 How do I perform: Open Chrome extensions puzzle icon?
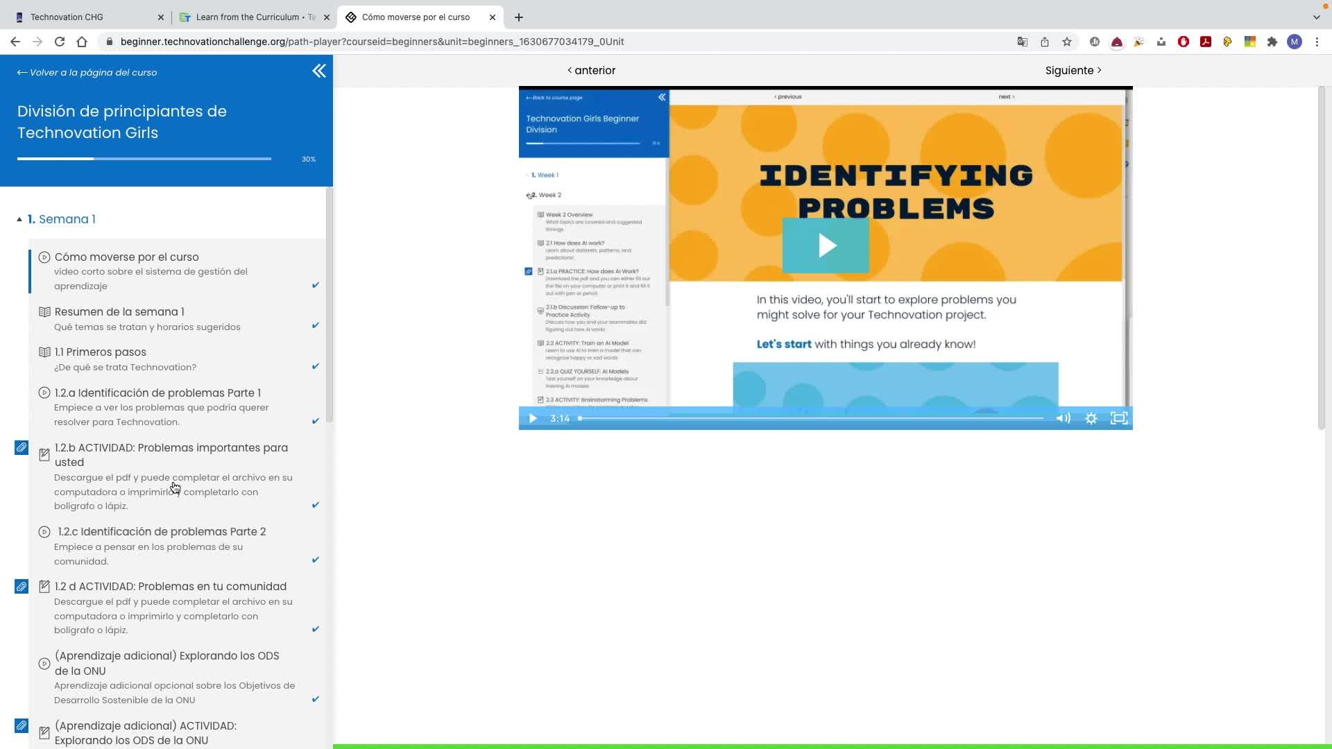[1272, 42]
